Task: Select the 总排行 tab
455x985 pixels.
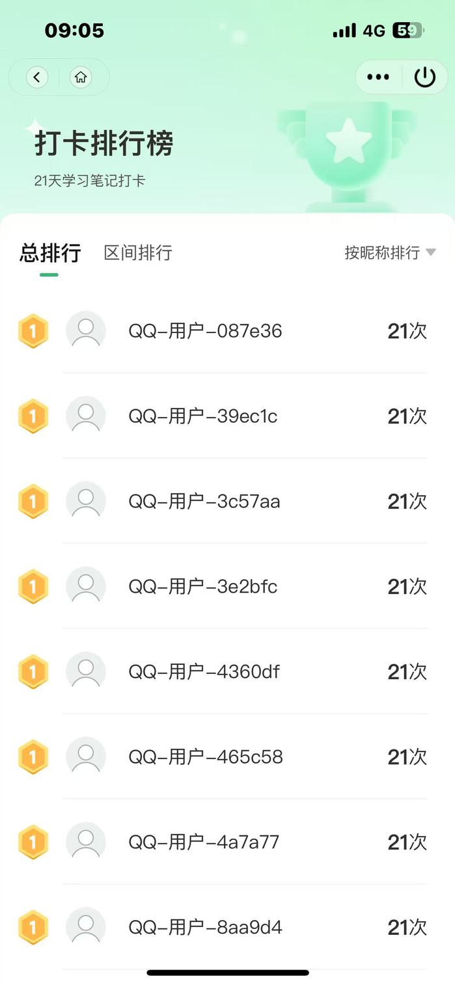Action: (50, 252)
